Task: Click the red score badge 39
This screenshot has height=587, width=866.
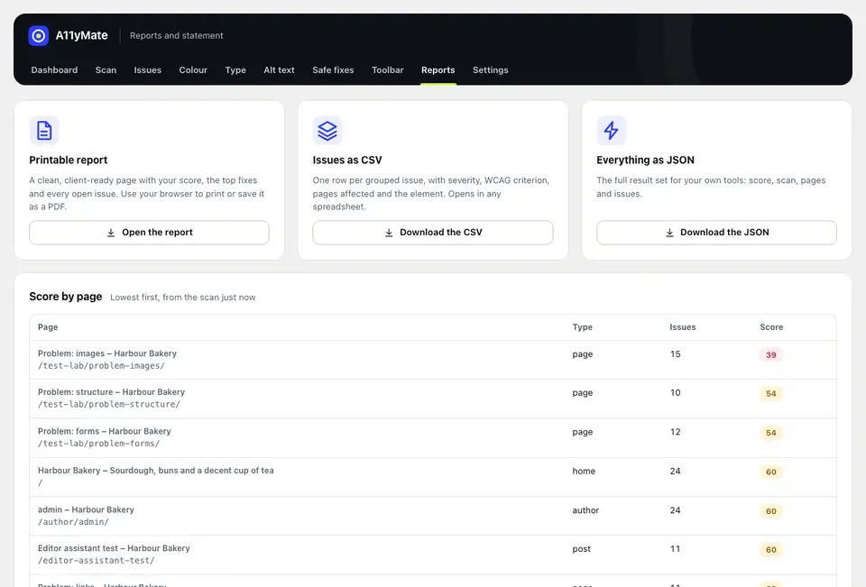Action: tap(771, 355)
